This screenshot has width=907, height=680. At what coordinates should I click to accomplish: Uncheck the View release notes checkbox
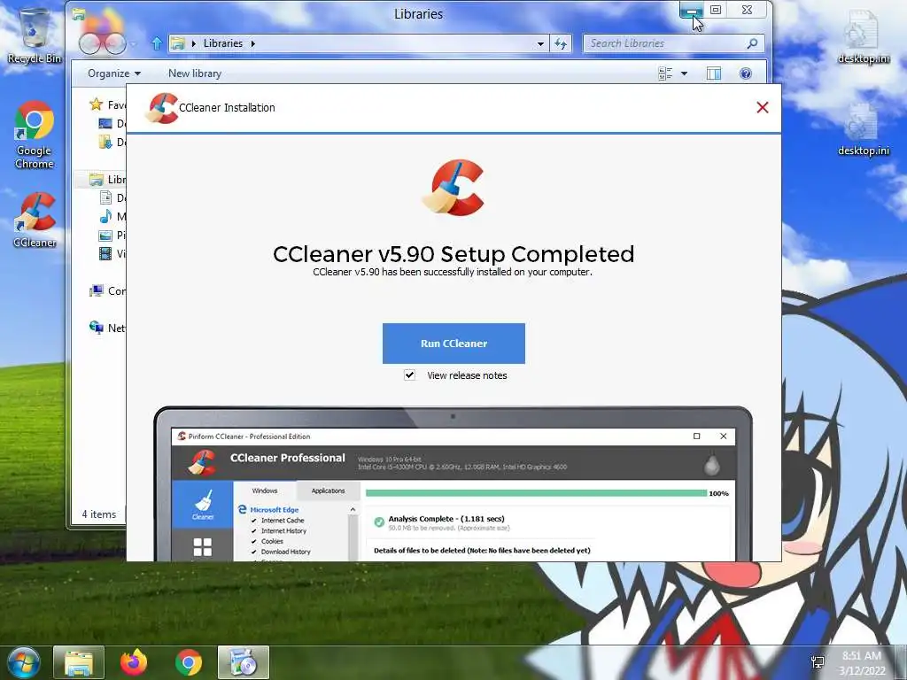point(409,375)
